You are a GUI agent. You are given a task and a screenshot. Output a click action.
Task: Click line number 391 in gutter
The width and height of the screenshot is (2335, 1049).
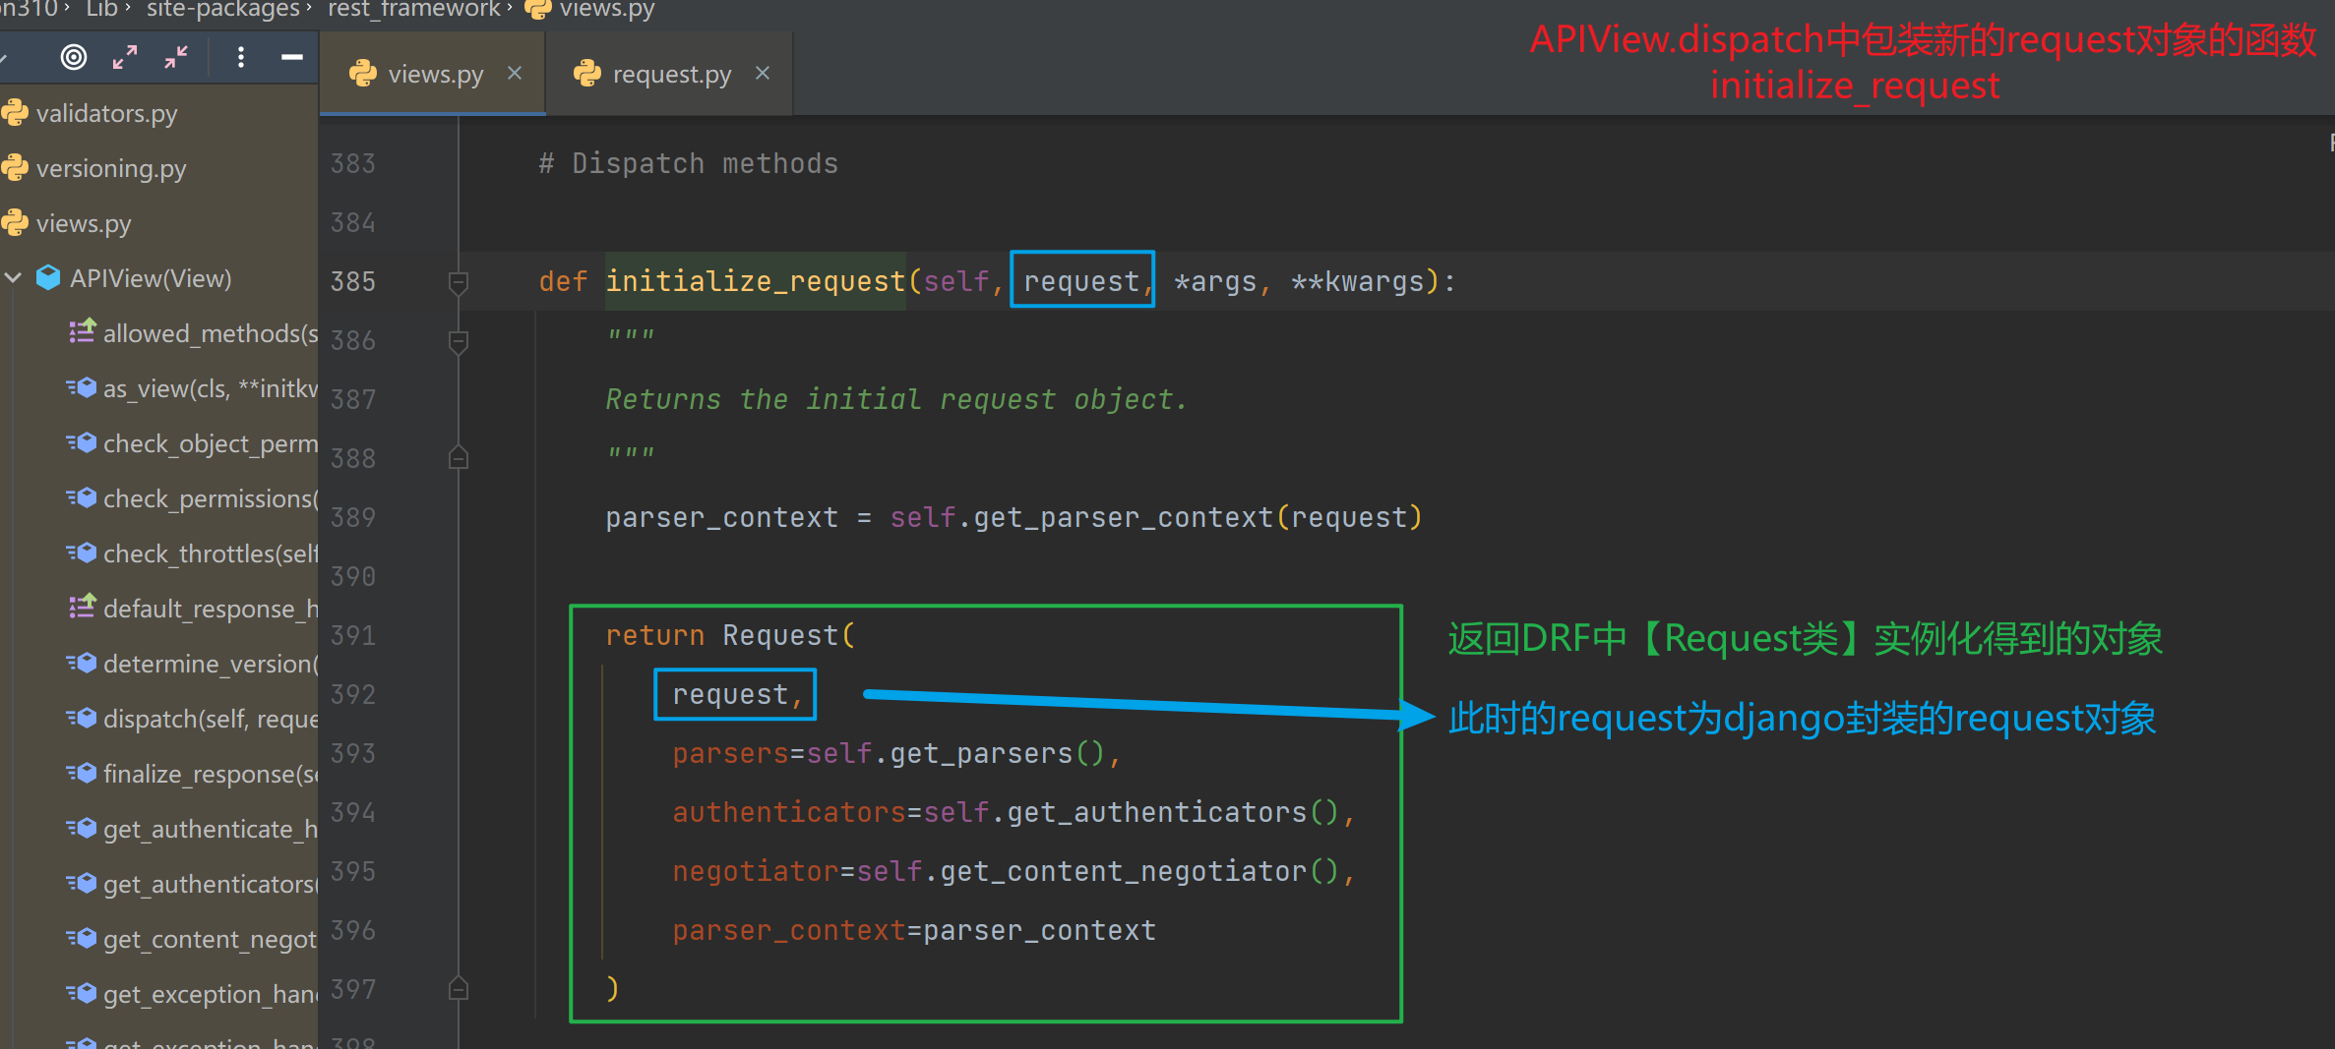click(x=353, y=635)
